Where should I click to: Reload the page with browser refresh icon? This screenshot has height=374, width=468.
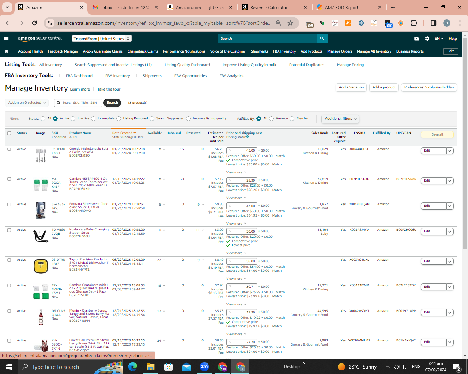(x=34, y=23)
